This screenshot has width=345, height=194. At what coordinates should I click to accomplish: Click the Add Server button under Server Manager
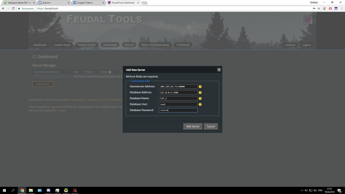[42, 84]
